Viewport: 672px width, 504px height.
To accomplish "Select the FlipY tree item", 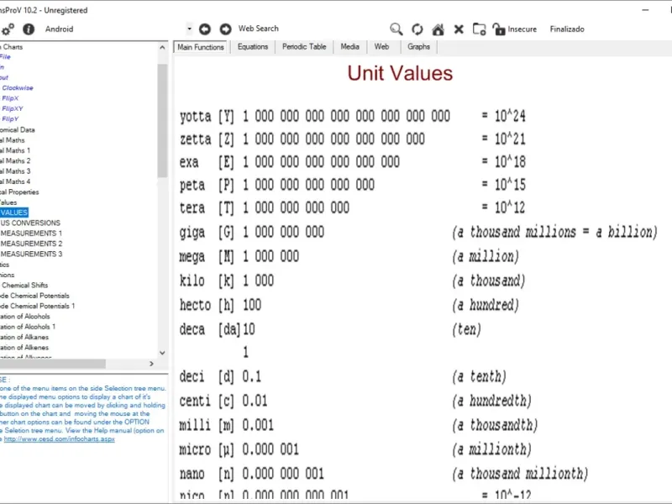I will pos(10,118).
